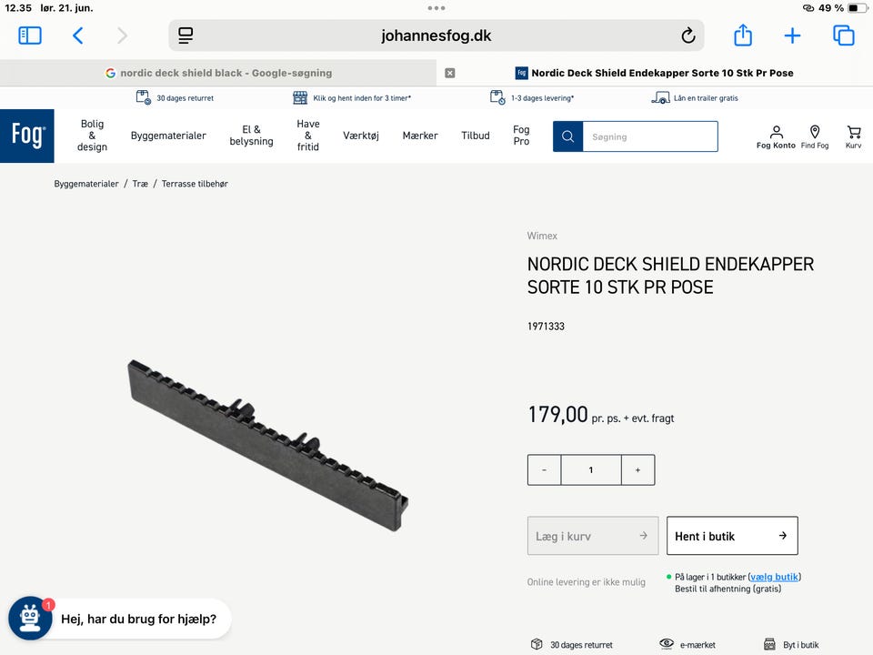
Task: Open the page reader menu icon
Action: (186, 35)
